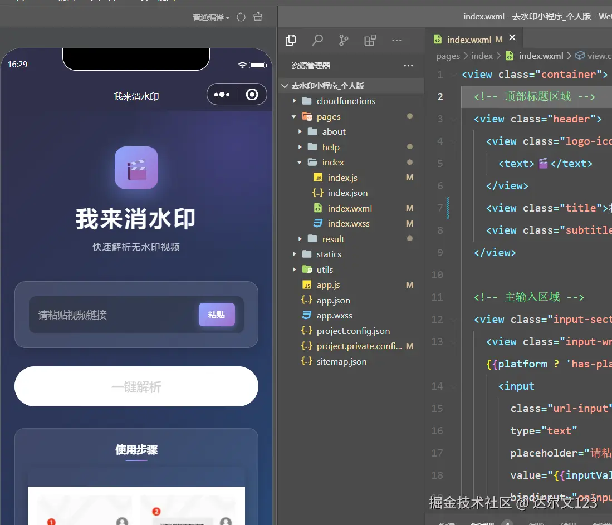This screenshot has height=525, width=612.
Task: Click the pages breadcrumb segment
Action: click(448, 56)
